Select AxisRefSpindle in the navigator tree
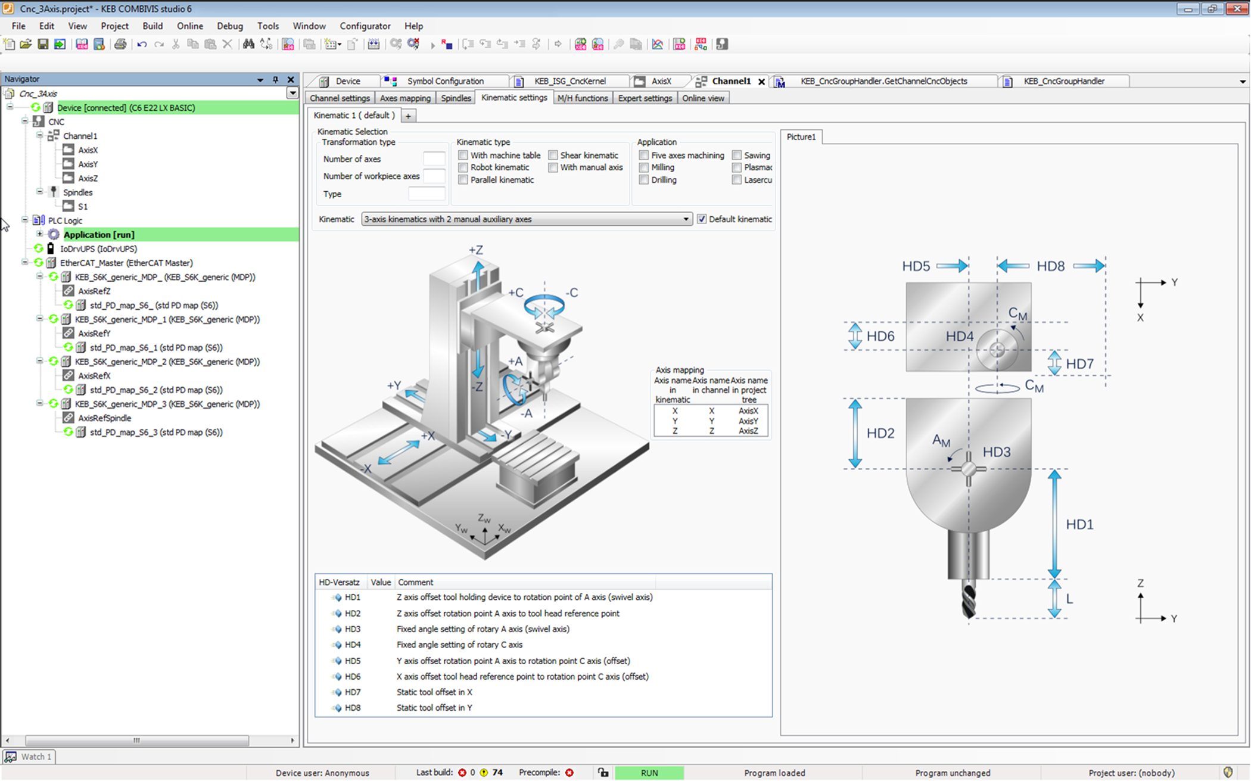This screenshot has height=781, width=1251. tap(105, 418)
